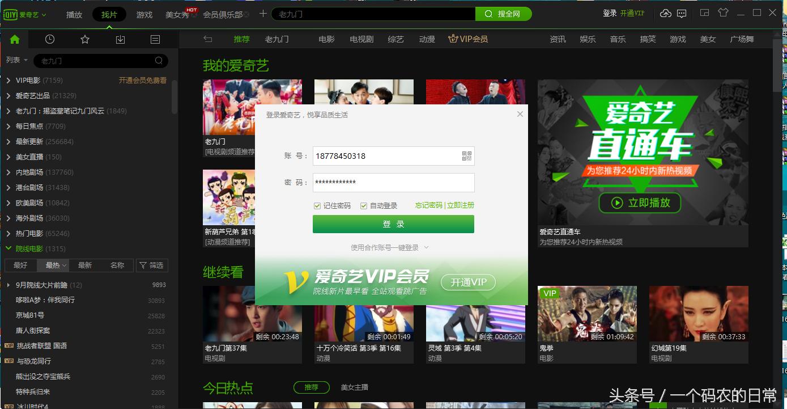Open the playlist panel icon in the sidebar

pos(155,39)
